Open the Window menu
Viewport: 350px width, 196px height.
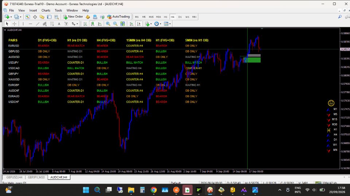click(72, 11)
